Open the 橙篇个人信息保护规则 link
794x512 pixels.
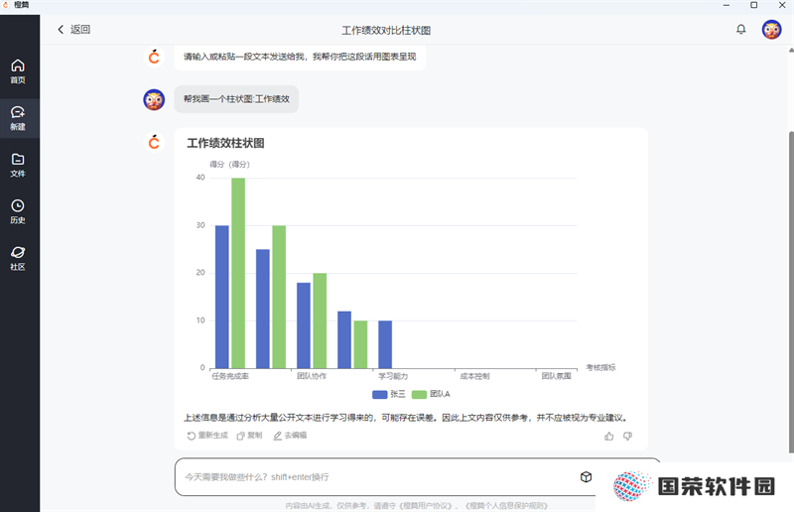coord(506,505)
